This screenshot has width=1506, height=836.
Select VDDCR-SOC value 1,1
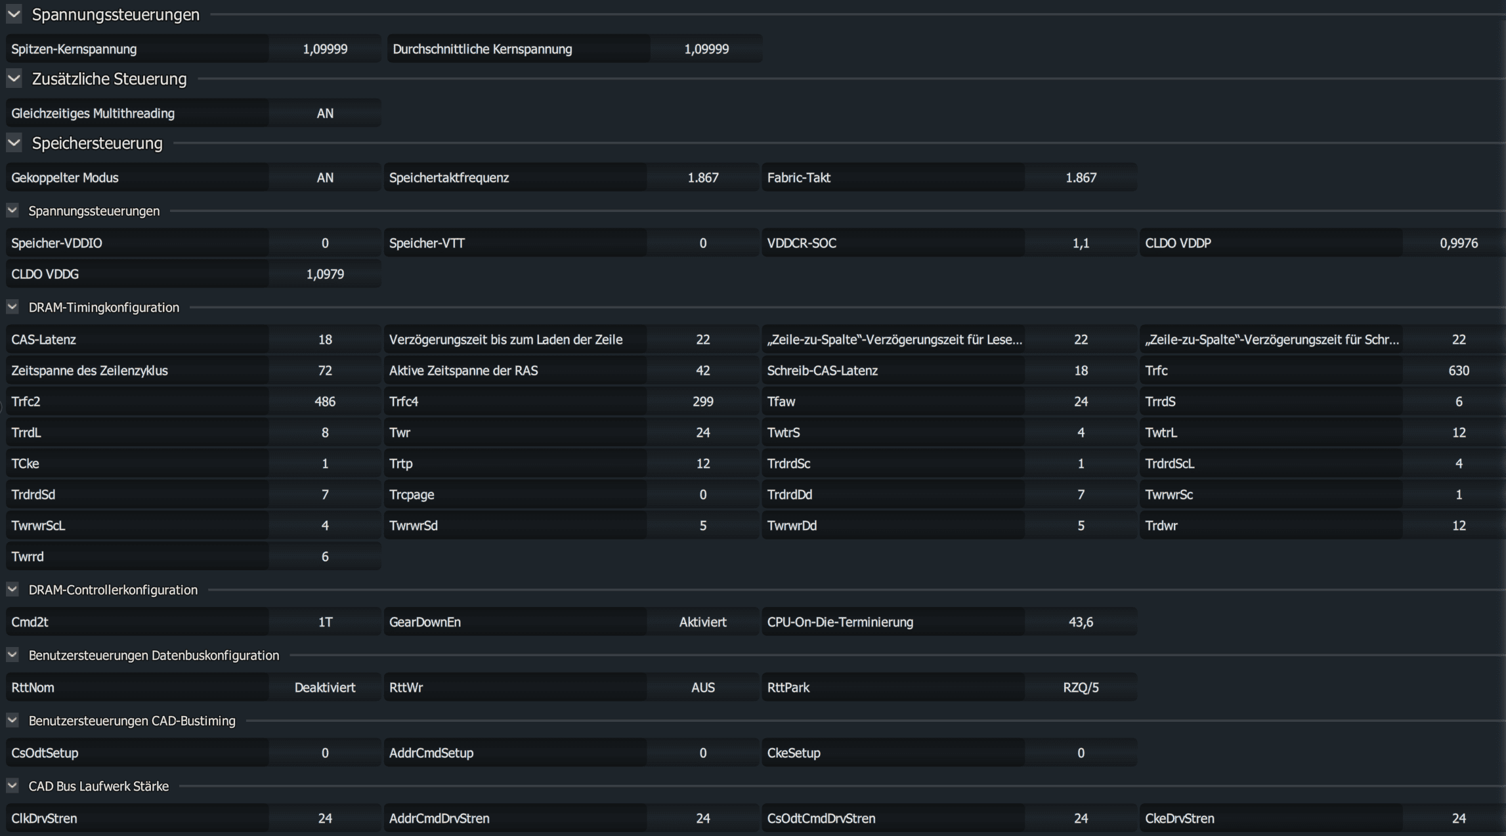tap(1081, 243)
